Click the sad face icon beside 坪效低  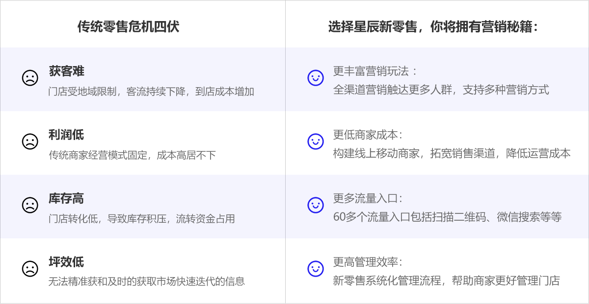(x=30, y=268)
